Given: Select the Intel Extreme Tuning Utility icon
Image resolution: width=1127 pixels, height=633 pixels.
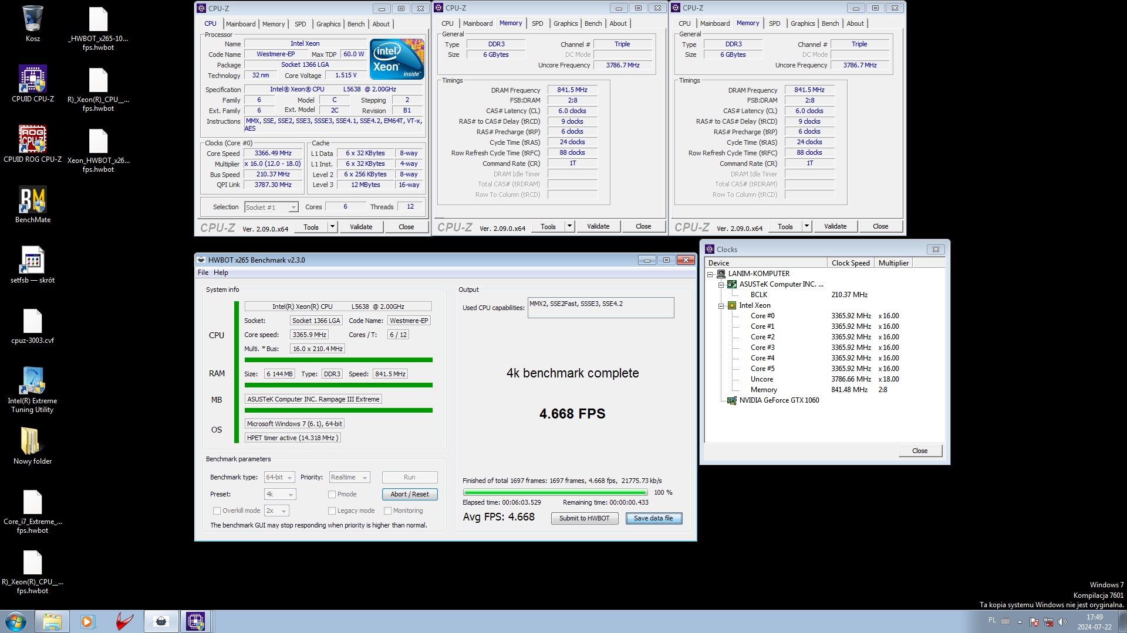Looking at the screenshot, I should [32, 390].
